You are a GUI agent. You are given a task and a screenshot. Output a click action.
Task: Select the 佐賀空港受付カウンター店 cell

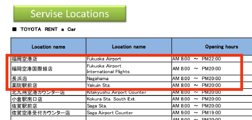click(x=41, y=113)
